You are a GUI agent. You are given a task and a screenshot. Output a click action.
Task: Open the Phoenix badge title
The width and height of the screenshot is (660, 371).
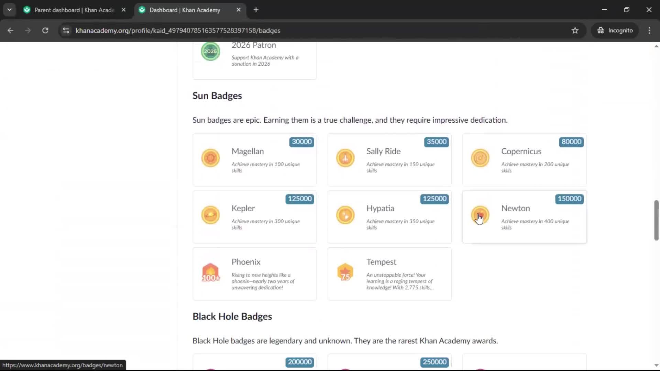[246, 262]
